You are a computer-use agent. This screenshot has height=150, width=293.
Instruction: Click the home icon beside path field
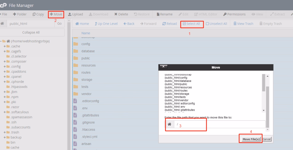(2, 23)
